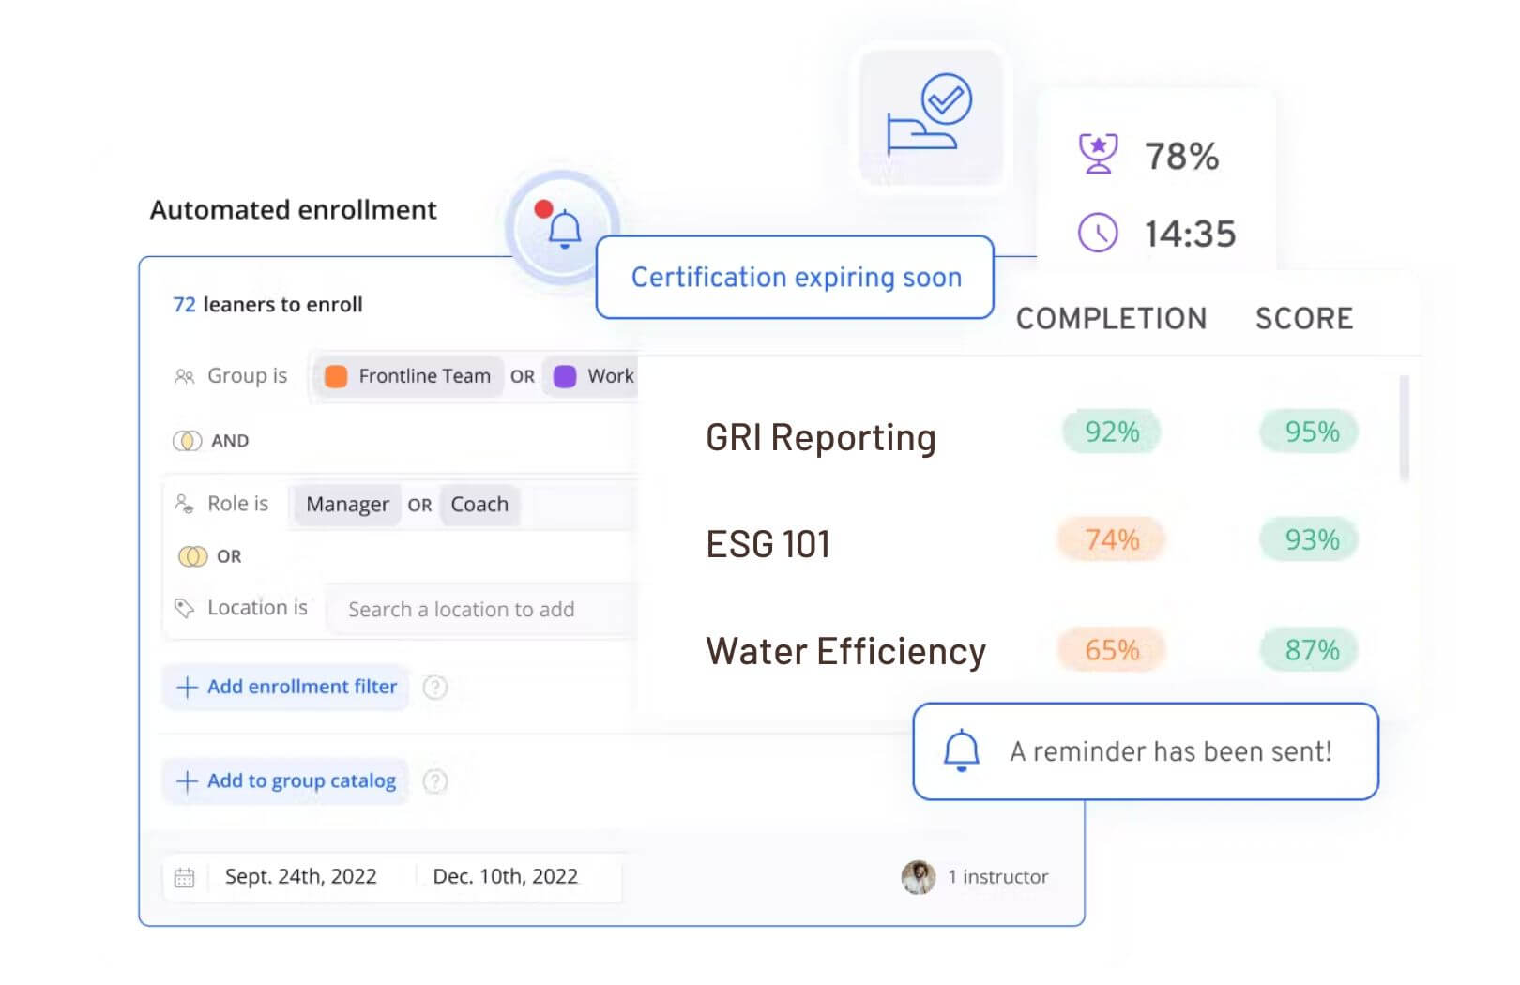Click the Group is people icon

pyautogui.click(x=184, y=376)
